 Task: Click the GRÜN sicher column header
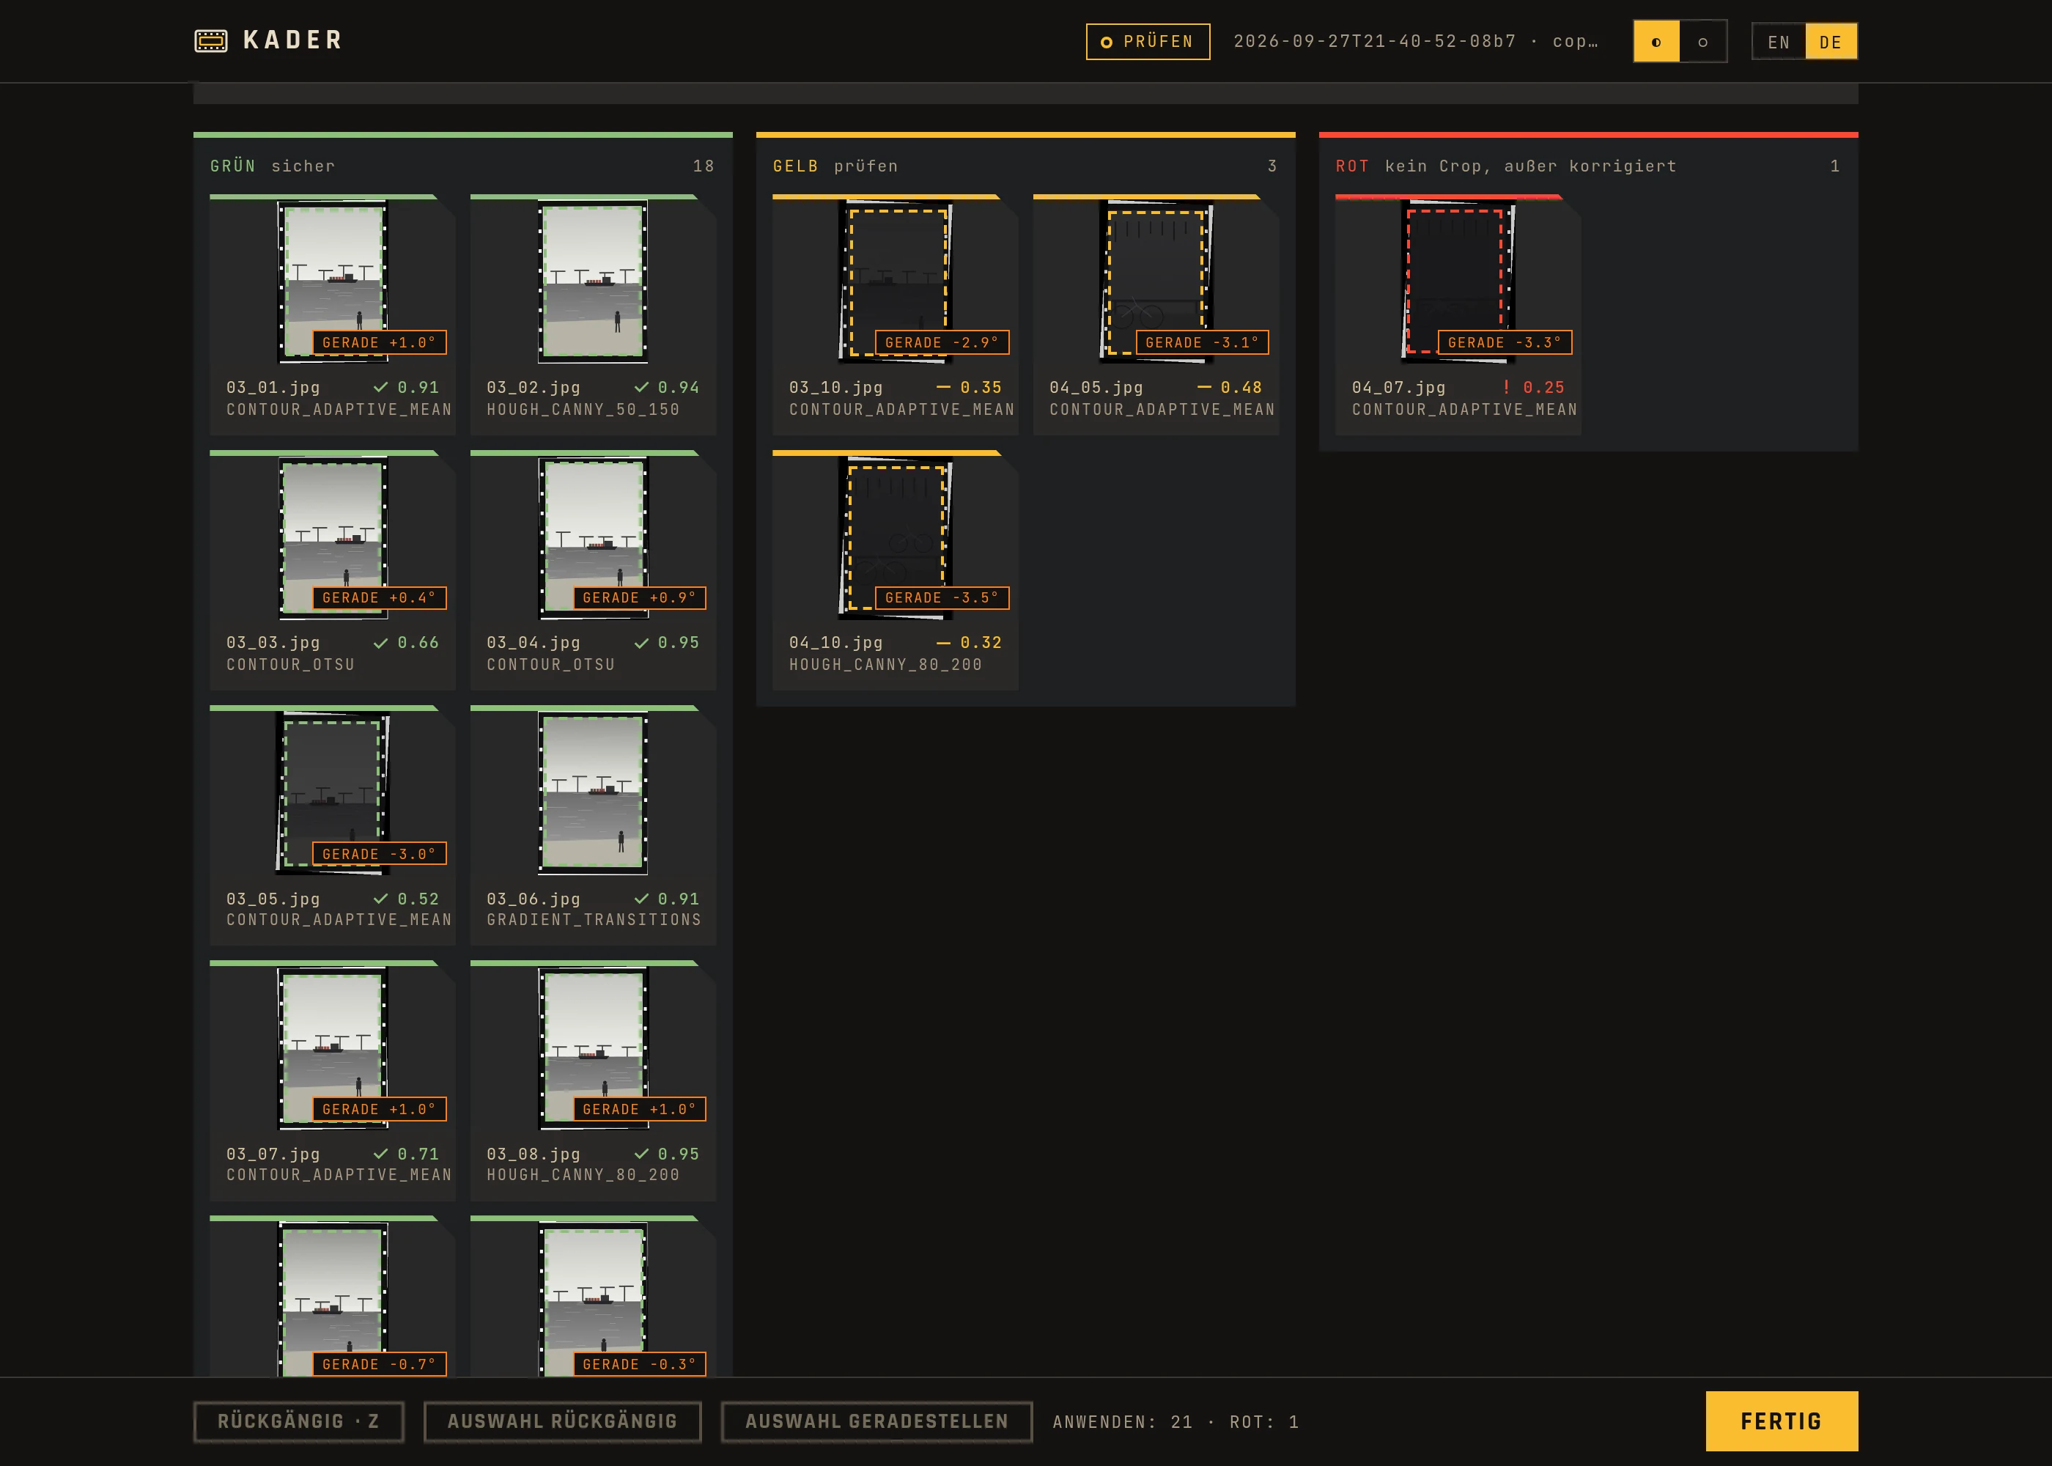click(462, 166)
